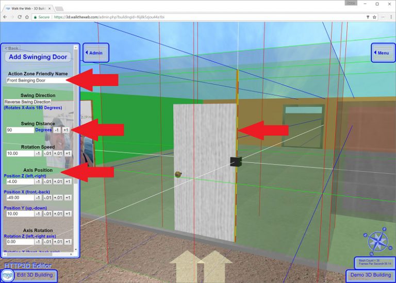View the Secure site padlock info
The image size is (396, 283).
point(42,17)
